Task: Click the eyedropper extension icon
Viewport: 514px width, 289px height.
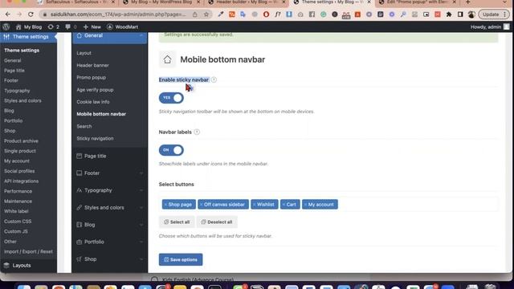Action: click(221, 14)
